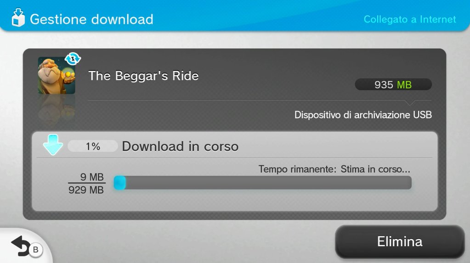Click the Download in corso label
470x263 pixels.
point(180,146)
